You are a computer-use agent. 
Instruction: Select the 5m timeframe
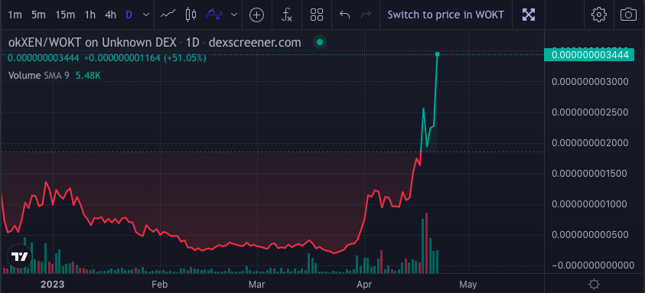point(38,15)
